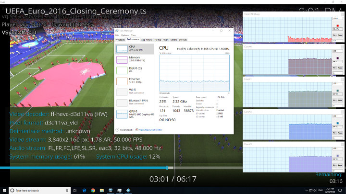
Task: Open the App history tab
Action: pos(147,40)
